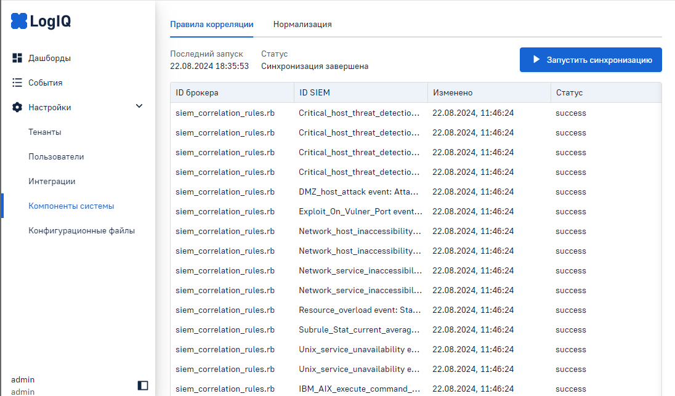Screen dimensions: 675x396
Task: Select the Правила корреляции tab
Action: click(x=211, y=25)
